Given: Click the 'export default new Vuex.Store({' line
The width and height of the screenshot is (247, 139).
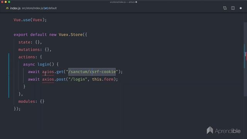Looking at the screenshot, I should (x=50, y=34).
